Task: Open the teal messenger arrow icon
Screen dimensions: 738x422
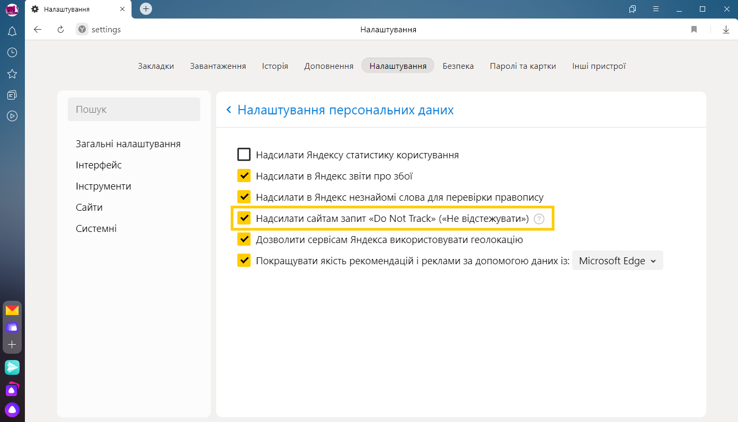Action: [x=12, y=367]
